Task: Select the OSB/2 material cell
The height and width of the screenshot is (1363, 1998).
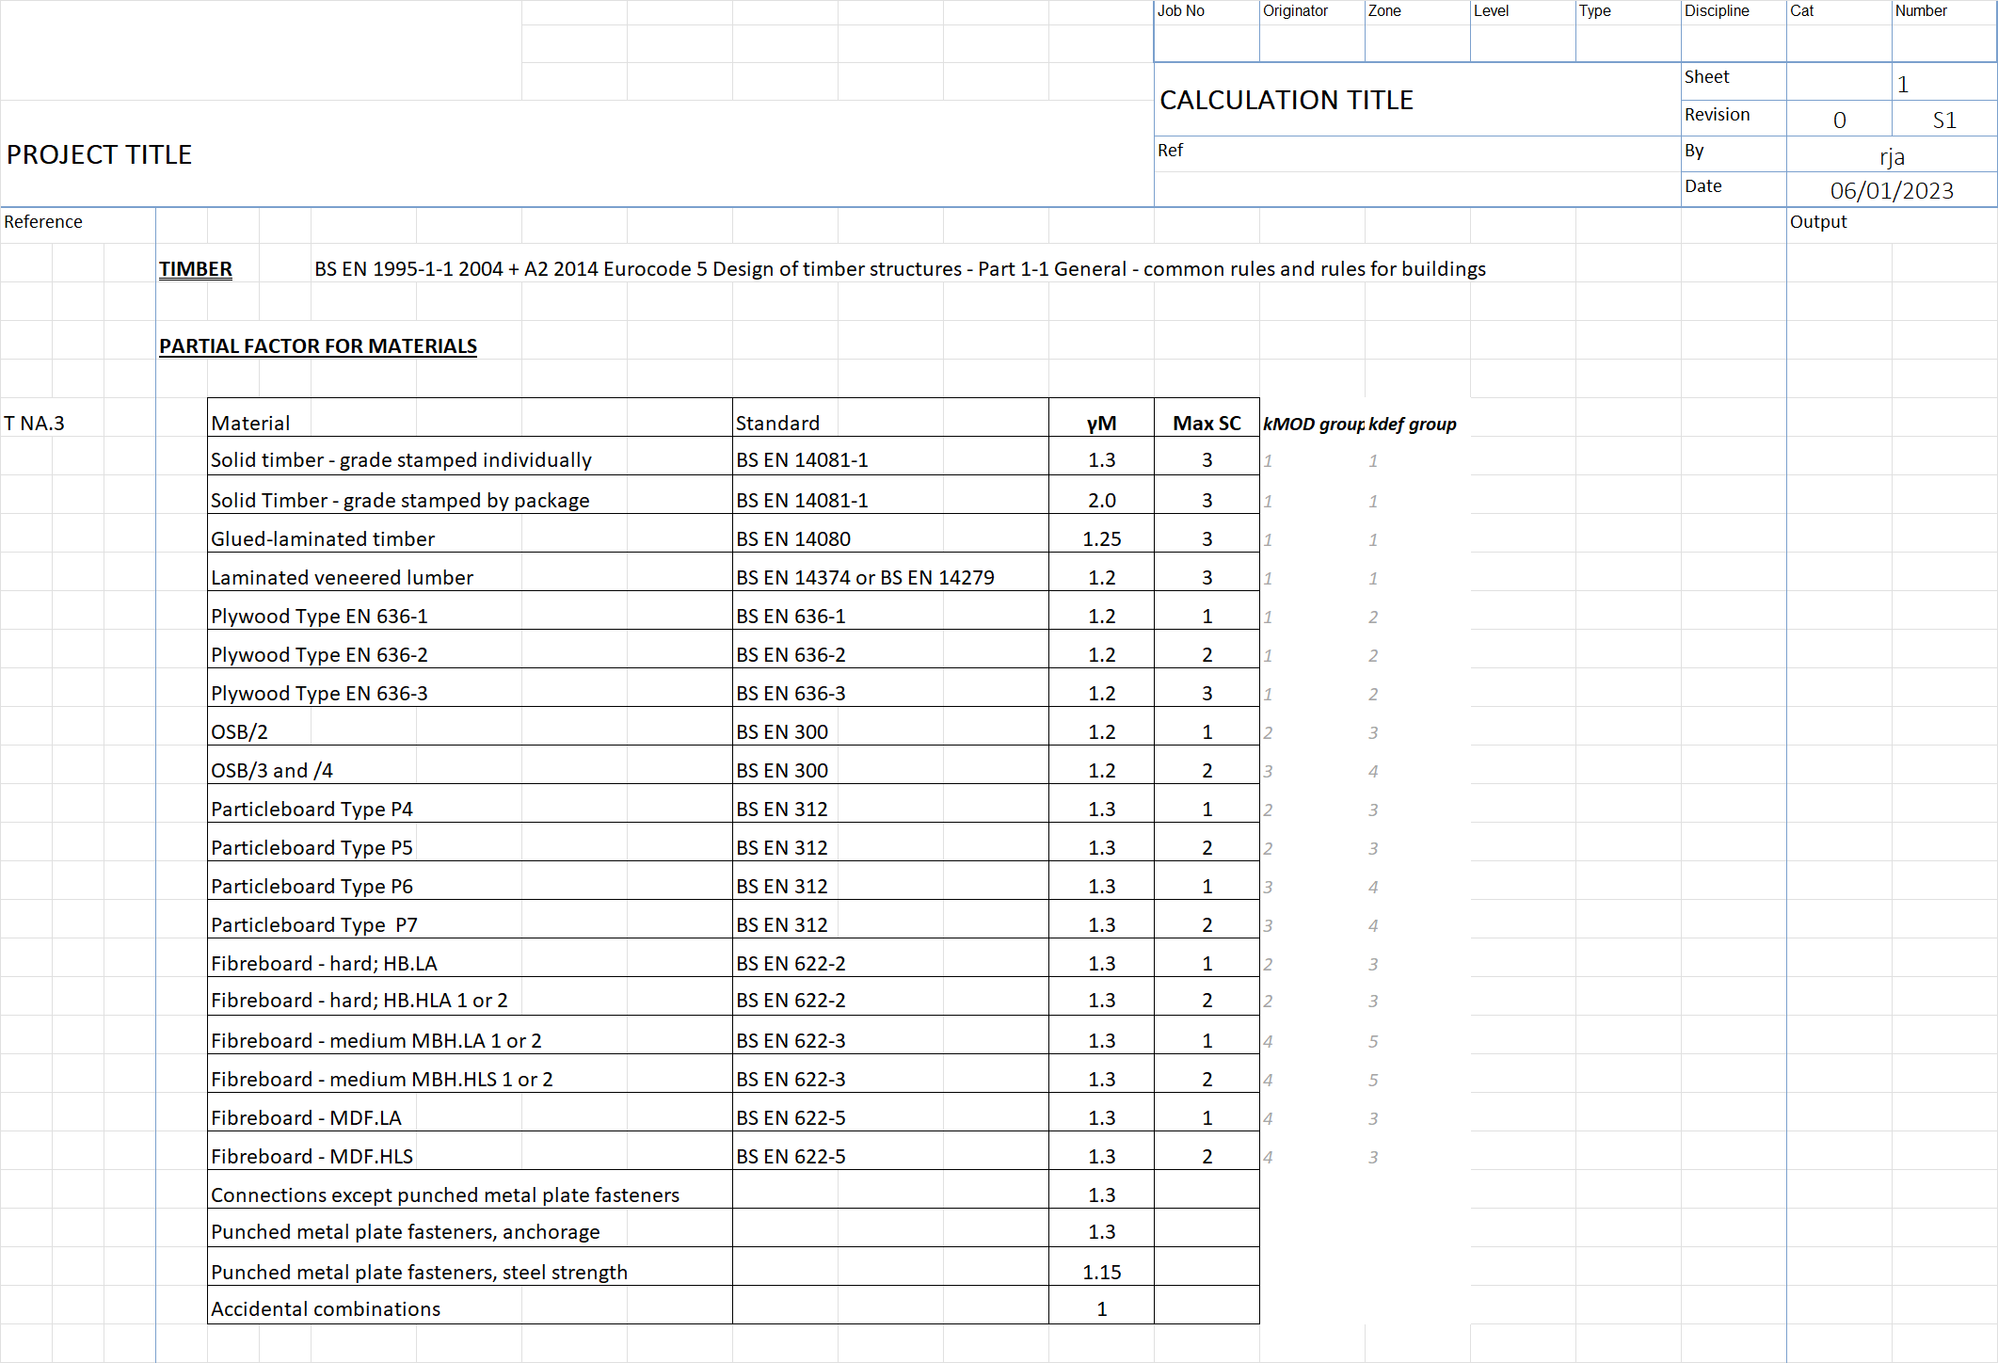Action: 470,727
